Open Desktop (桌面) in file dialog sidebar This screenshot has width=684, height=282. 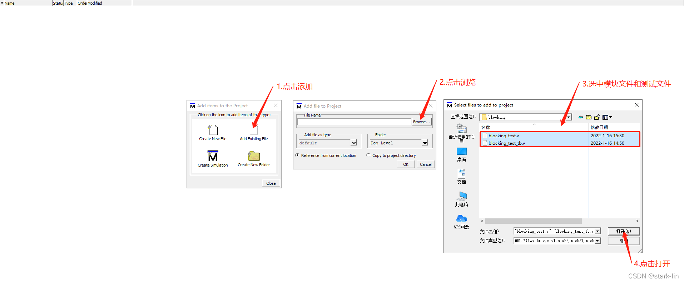(x=461, y=155)
